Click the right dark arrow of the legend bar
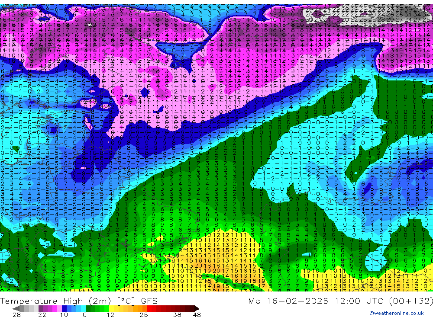The height and width of the screenshot is (317, 433). (x=197, y=308)
